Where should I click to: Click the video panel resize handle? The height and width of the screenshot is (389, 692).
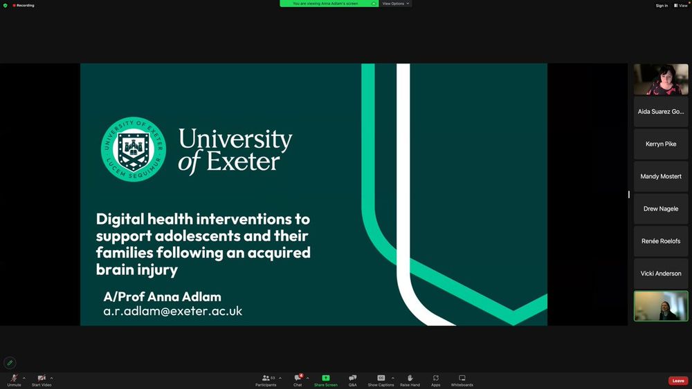click(629, 194)
